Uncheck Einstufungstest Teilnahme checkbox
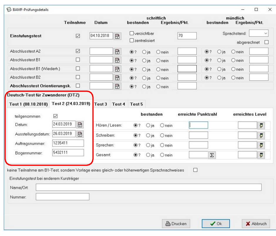The width and height of the screenshot is (276, 236). click(78, 36)
